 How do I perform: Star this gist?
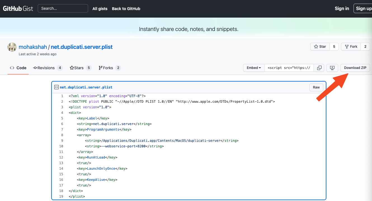pyautogui.click(x=320, y=47)
